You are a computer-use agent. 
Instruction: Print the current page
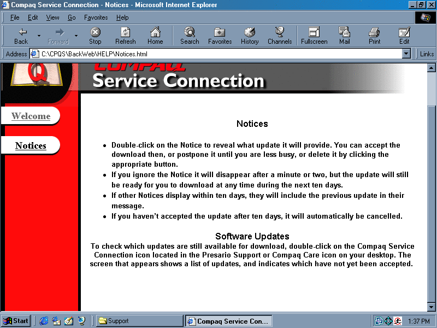(374, 36)
